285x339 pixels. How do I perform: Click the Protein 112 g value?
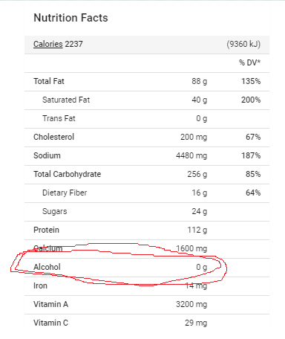[x=197, y=230]
